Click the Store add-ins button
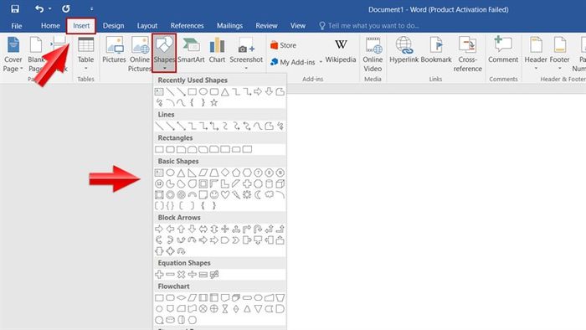This screenshot has height=330, width=586. [x=283, y=45]
